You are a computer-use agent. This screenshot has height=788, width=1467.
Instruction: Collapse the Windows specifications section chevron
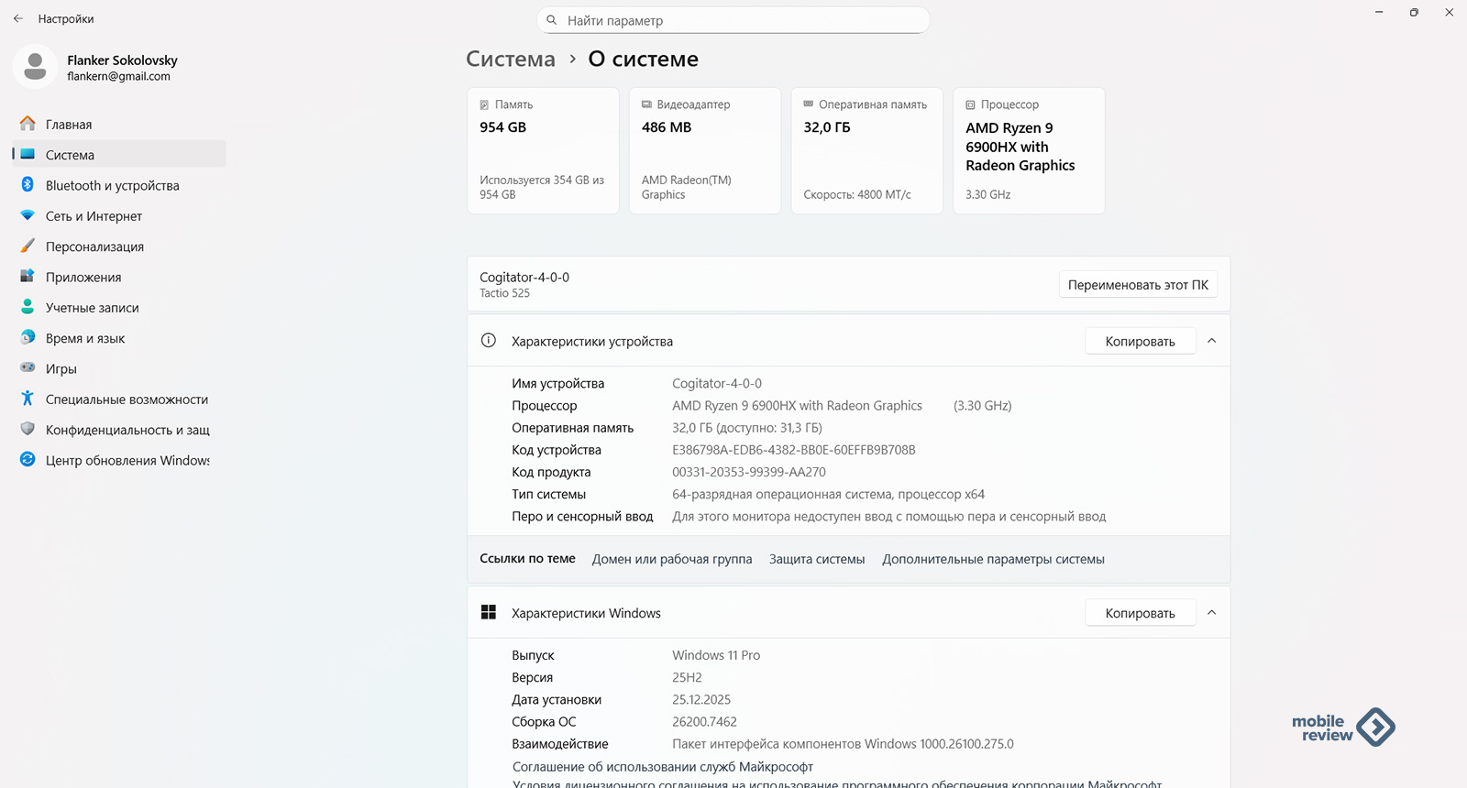tap(1211, 613)
